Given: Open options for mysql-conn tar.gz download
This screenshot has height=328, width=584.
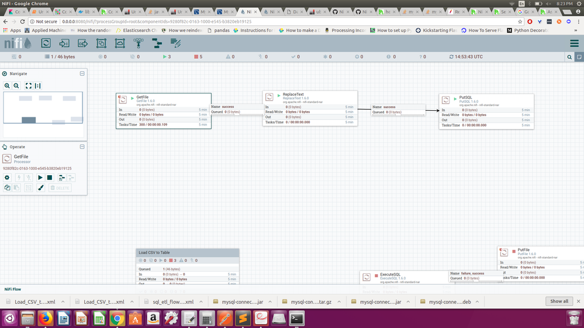Looking at the screenshot, I should point(339,302).
